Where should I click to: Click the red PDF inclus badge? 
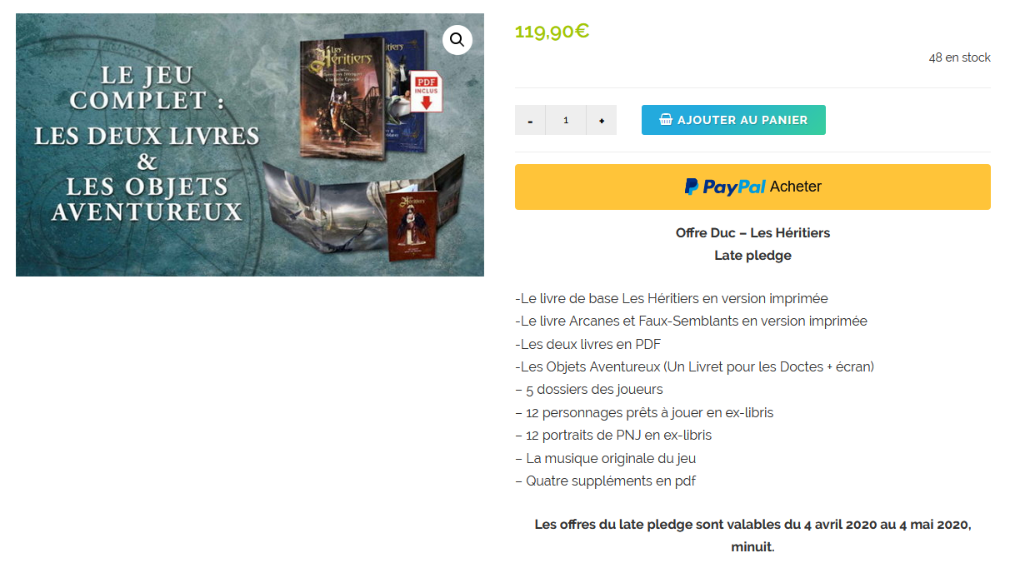pos(427,92)
